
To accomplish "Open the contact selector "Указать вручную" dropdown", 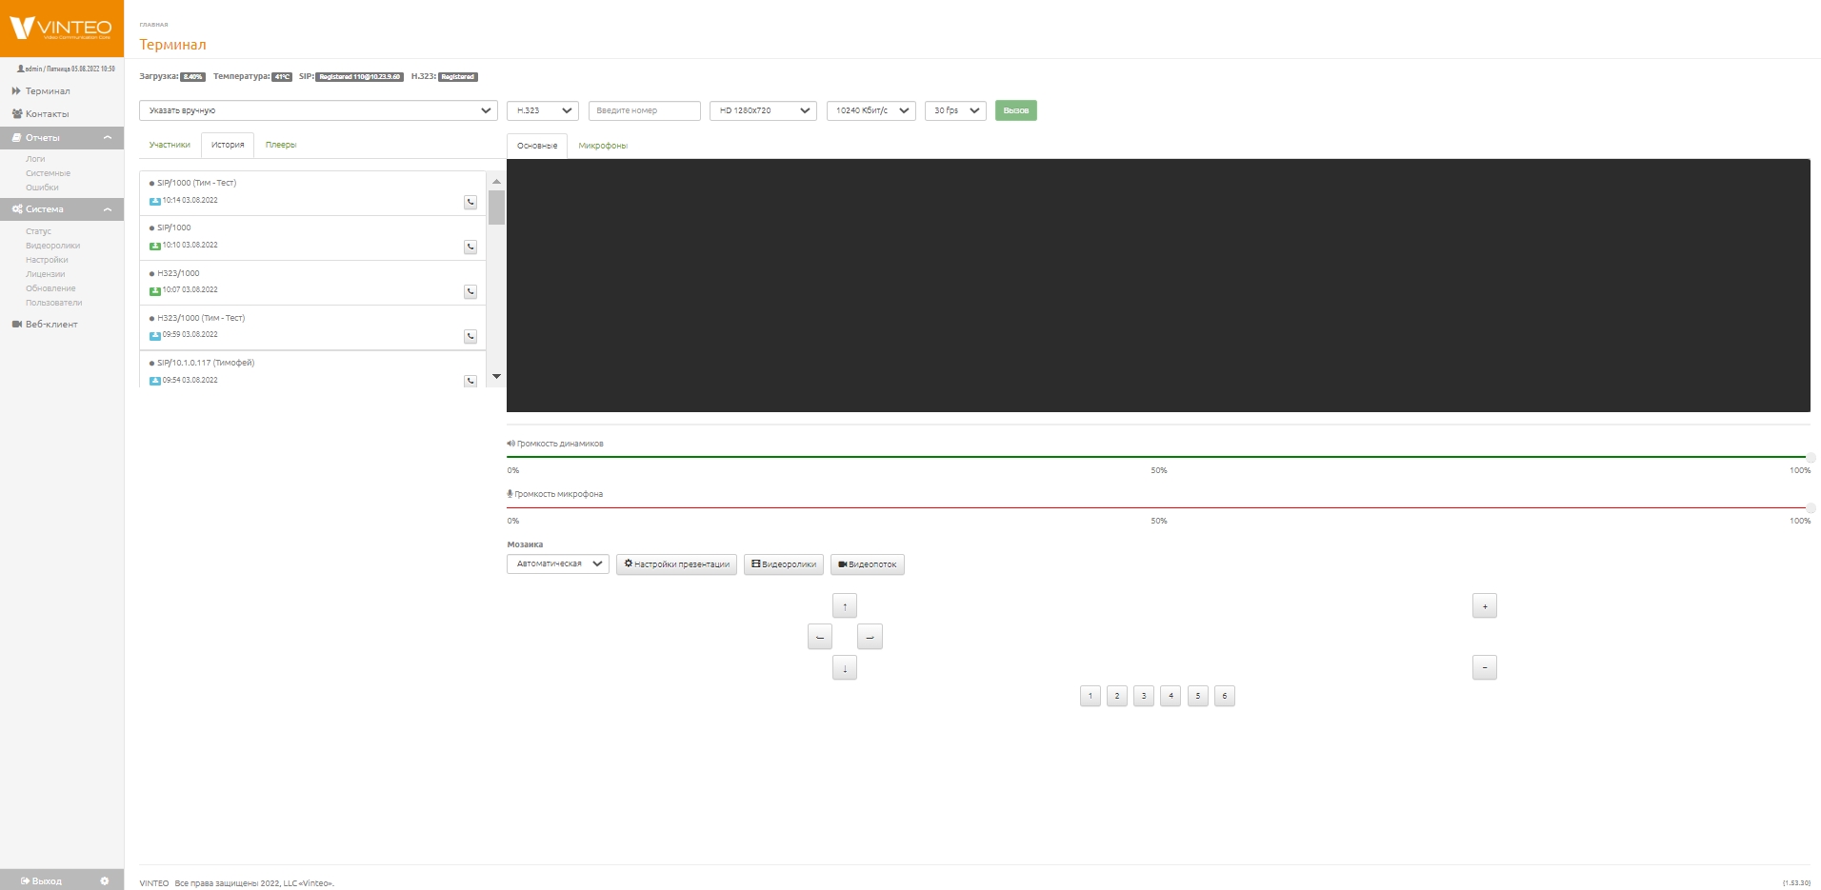I will (x=318, y=110).
